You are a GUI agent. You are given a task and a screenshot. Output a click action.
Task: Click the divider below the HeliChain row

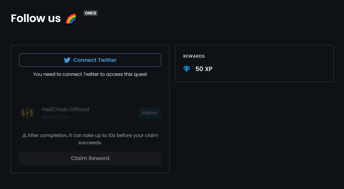[x=90, y=126]
